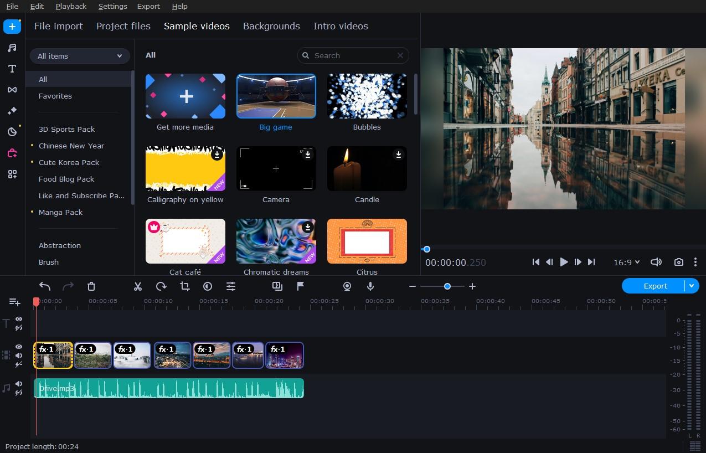Open the Transitions panel in sidebar
The image size is (706, 453).
click(x=12, y=90)
